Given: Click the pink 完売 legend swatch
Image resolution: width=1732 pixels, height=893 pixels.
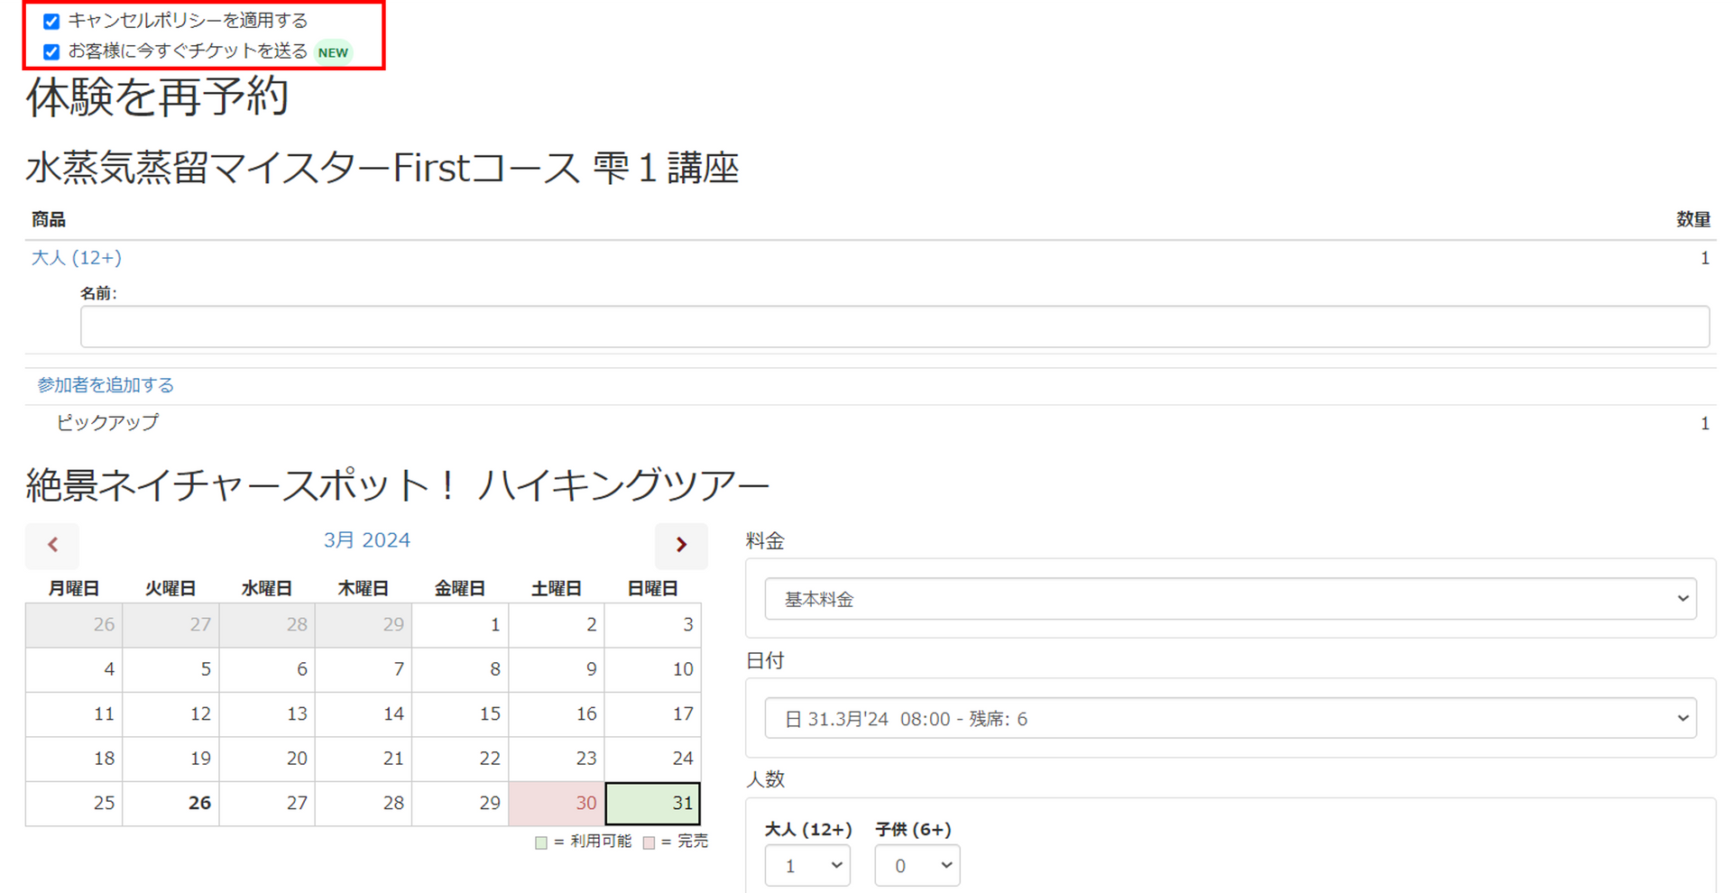Looking at the screenshot, I should click(649, 842).
